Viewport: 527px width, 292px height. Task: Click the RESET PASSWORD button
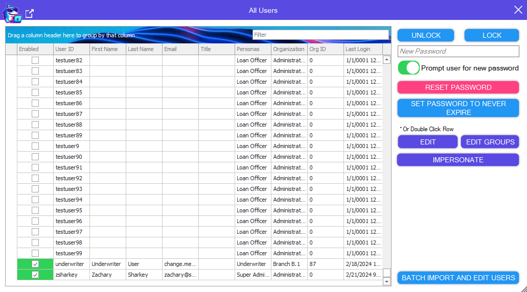tap(458, 87)
